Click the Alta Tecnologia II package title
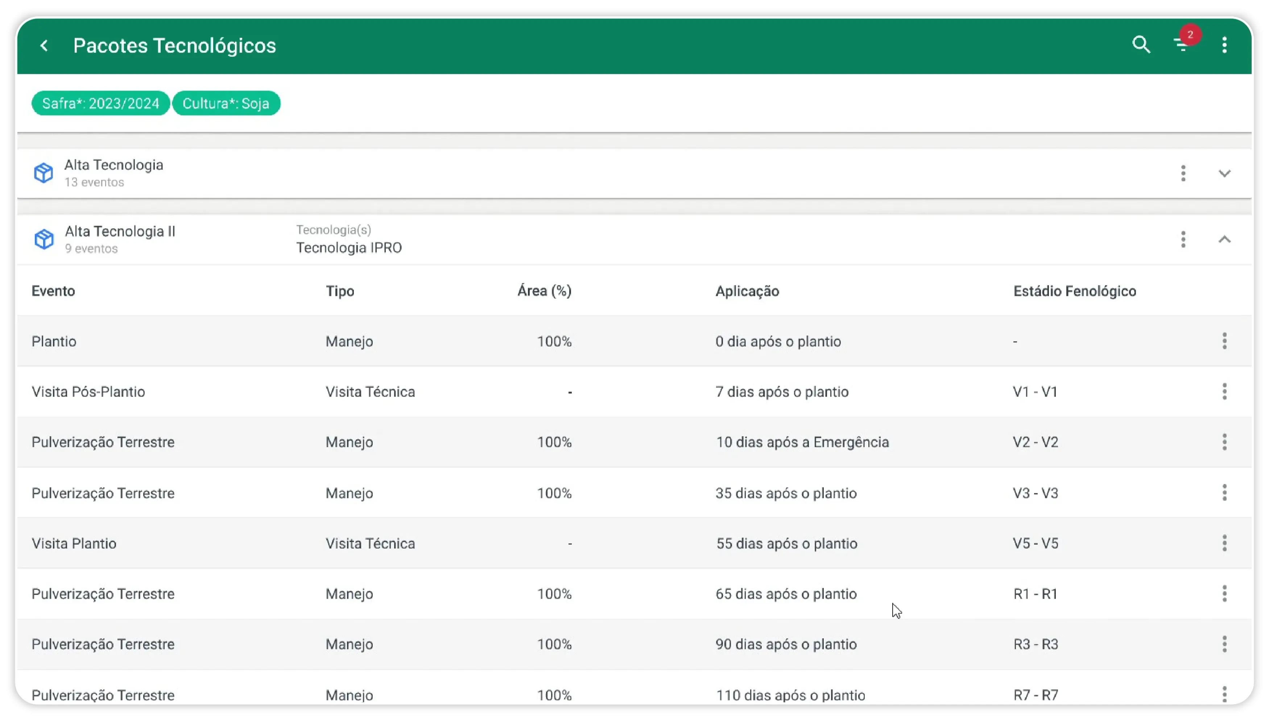Viewport: 1269px width, 724px height. coord(120,231)
